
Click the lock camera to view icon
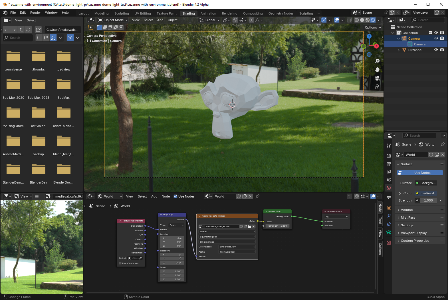tap(377, 87)
